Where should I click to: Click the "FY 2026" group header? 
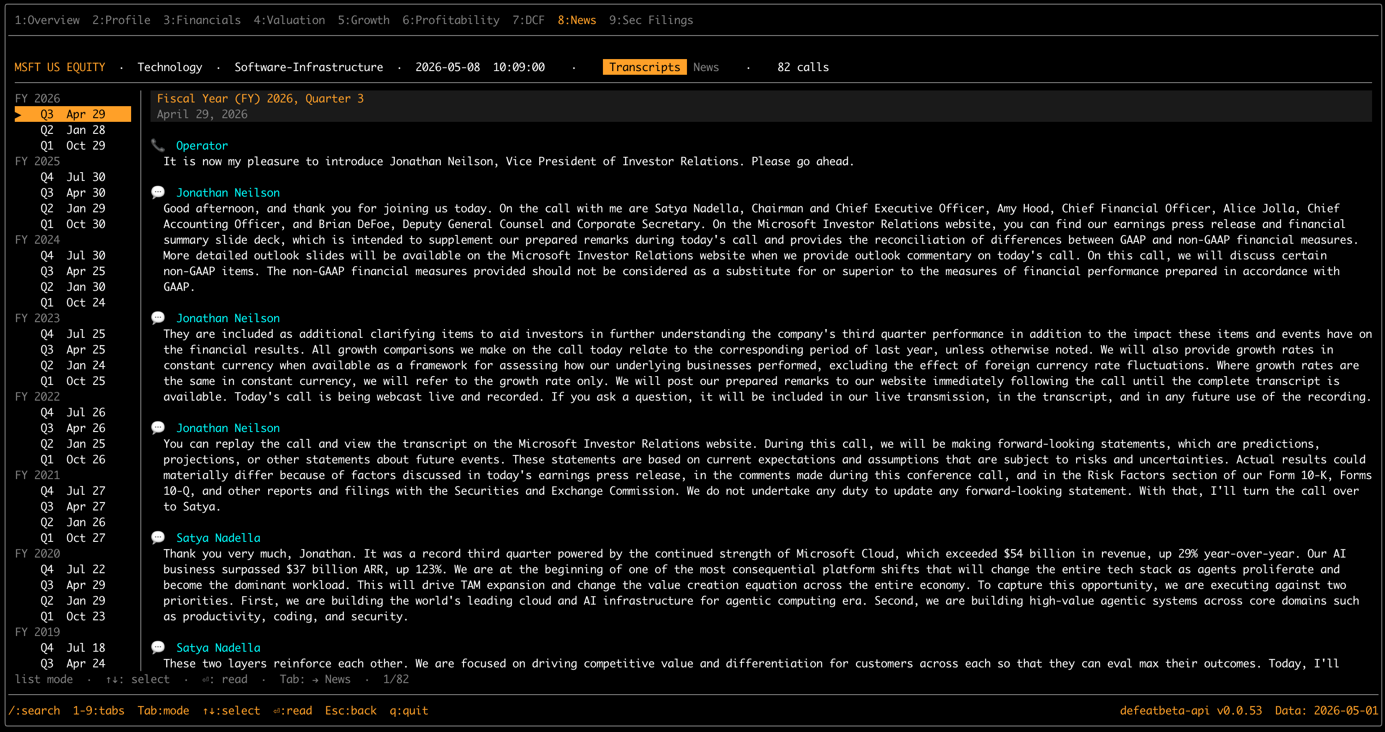(37, 98)
